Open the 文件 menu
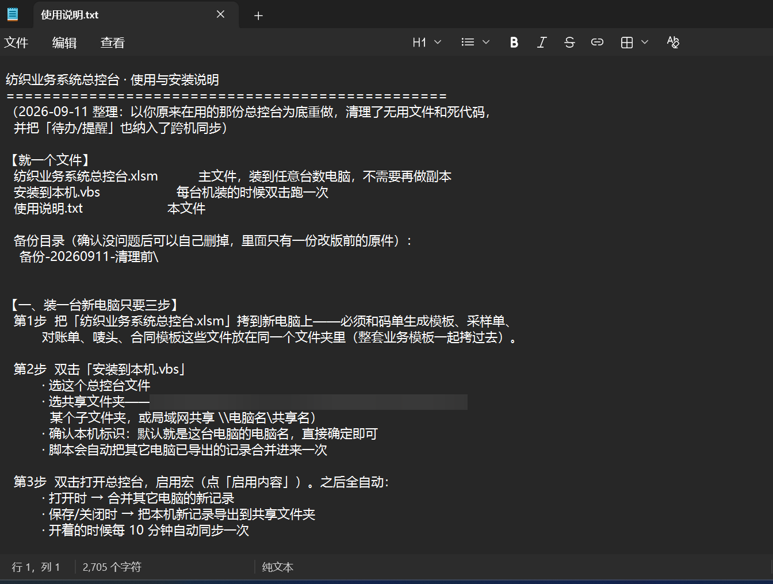The image size is (773, 584). coord(16,43)
